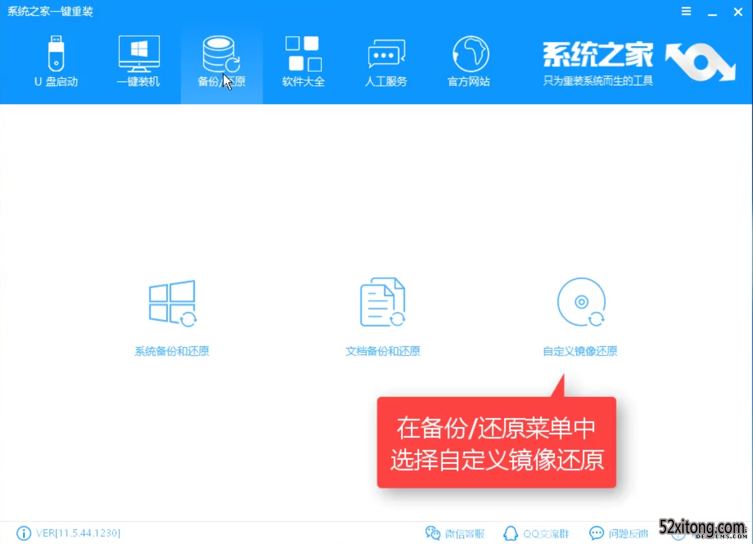Open the U 盘启动 USB boot tab
The height and width of the screenshot is (544, 753).
56,61
